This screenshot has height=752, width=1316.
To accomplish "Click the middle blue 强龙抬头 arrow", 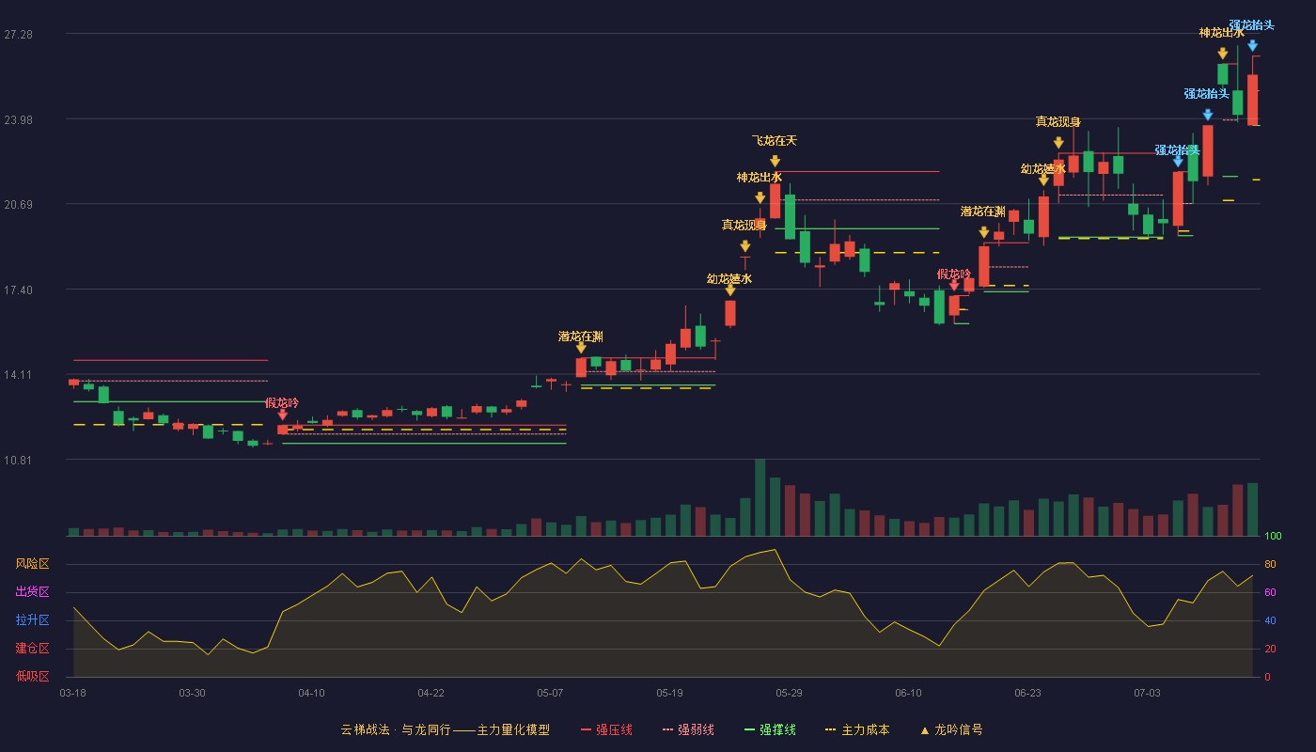I will coord(1207,115).
